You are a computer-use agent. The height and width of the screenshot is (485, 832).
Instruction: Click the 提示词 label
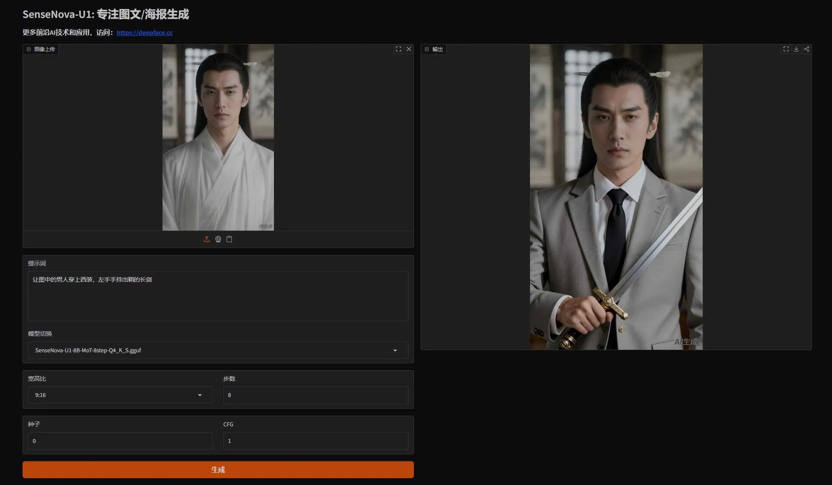pos(37,263)
